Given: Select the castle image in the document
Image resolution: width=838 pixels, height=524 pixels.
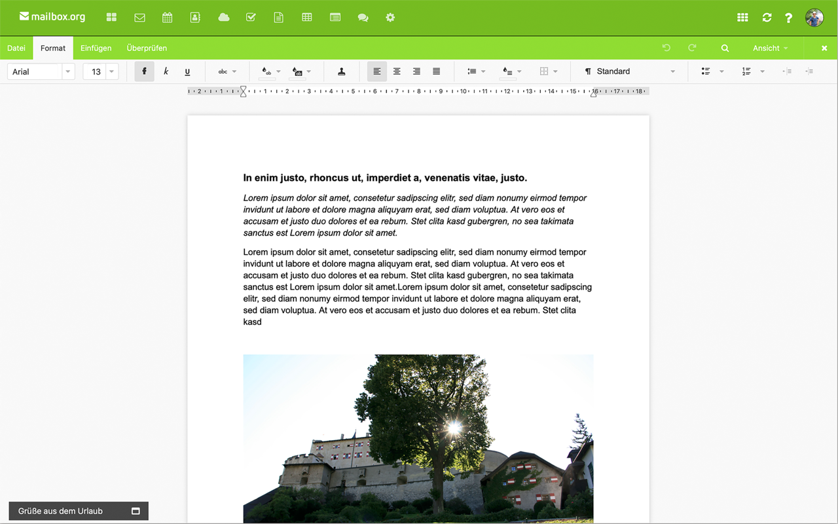Looking at the screenshot, I should point(418,439).
